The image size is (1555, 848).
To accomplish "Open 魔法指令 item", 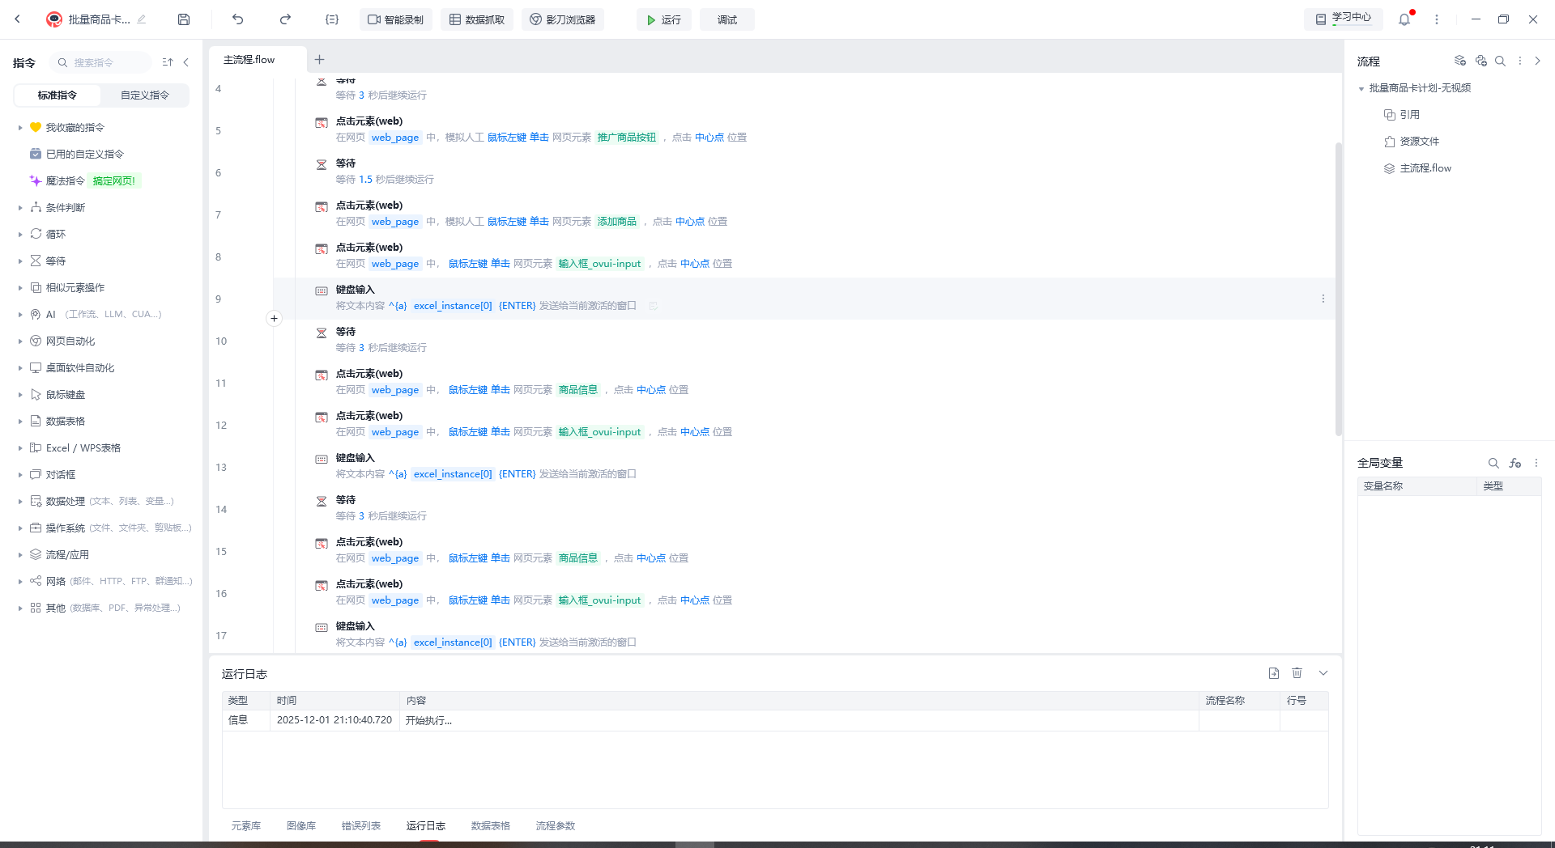I will click(65, 181).
